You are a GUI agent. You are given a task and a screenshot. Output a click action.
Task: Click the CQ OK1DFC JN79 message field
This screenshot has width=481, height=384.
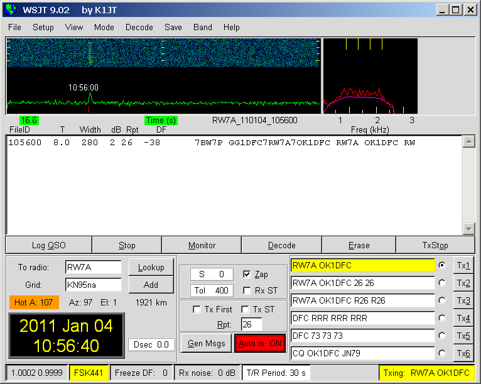tap(362, 353)
